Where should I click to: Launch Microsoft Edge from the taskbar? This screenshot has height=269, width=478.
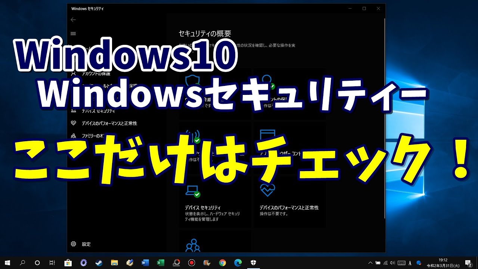click(x=238, y=263)
